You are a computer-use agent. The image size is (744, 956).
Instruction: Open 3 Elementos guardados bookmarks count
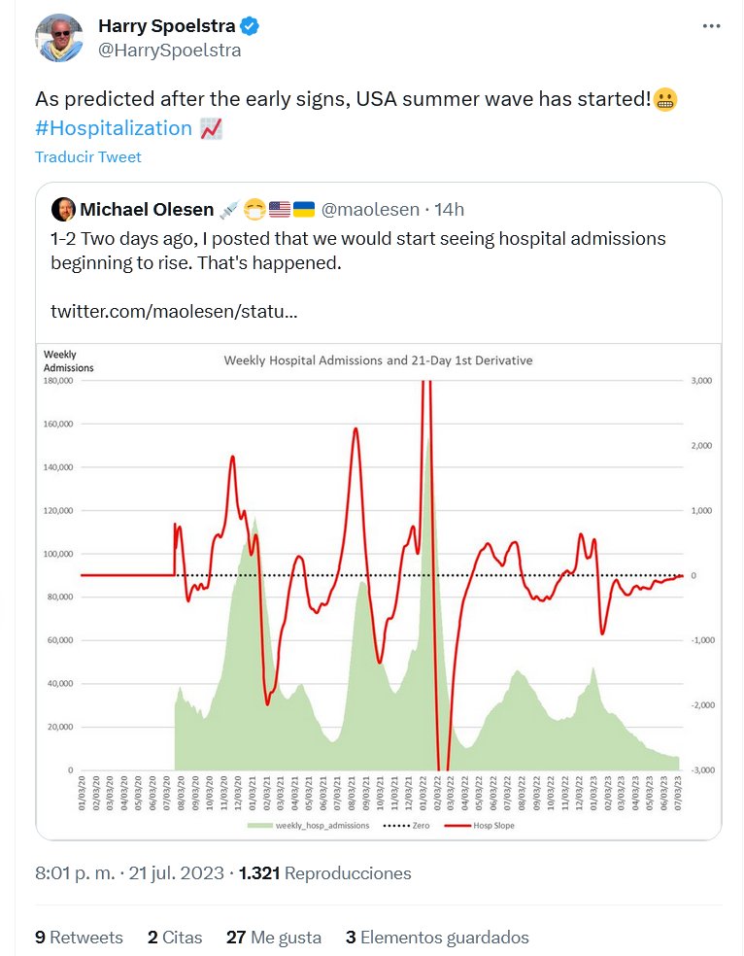pyautogui.click(x=437, y=938)
